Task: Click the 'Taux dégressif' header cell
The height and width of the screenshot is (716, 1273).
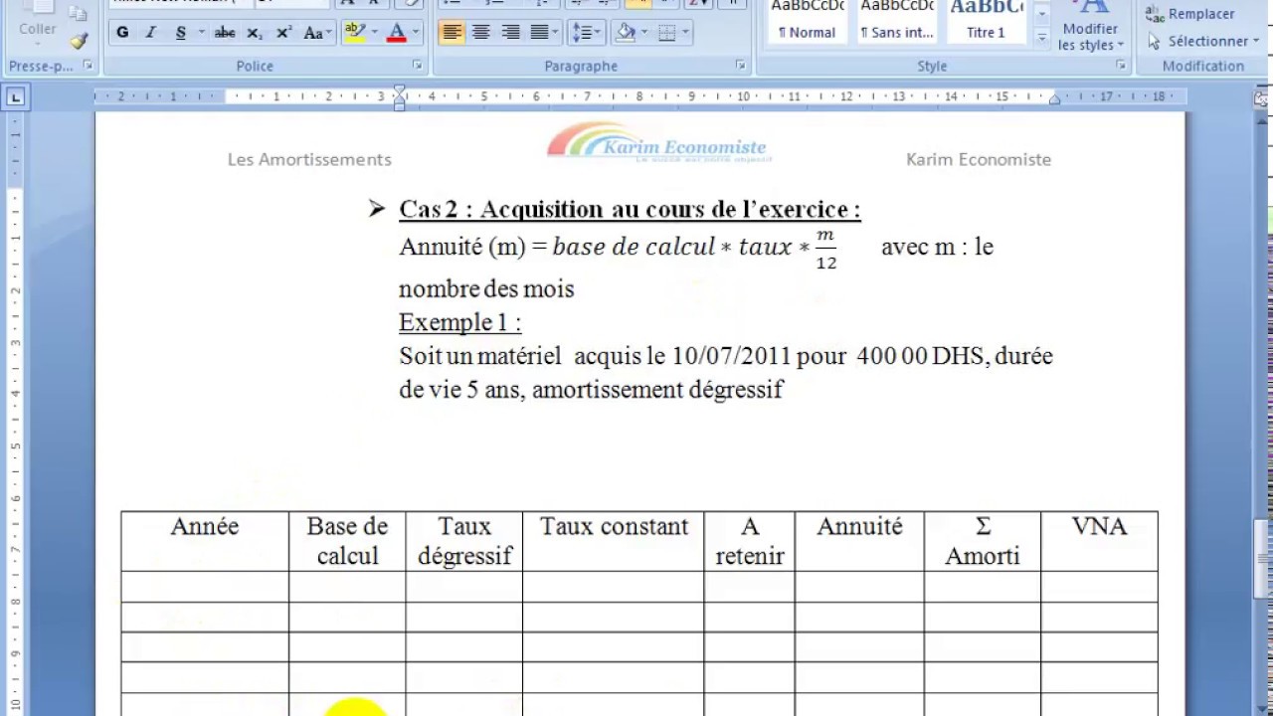Action: click(464, 541)
